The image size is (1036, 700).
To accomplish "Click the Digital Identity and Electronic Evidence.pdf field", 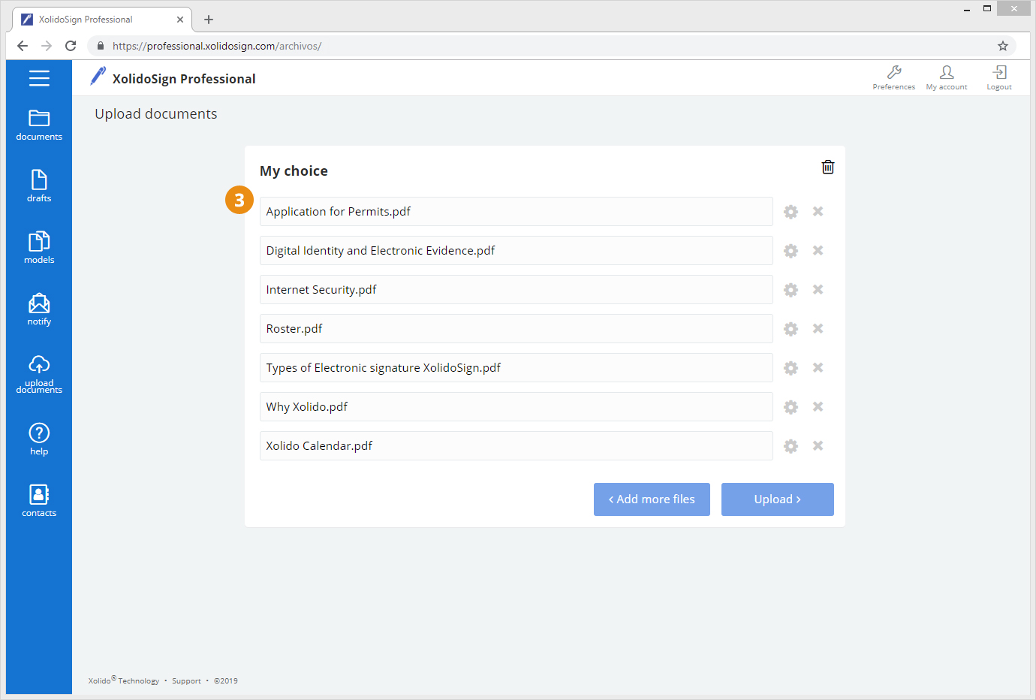I will (x=516, y=251).
